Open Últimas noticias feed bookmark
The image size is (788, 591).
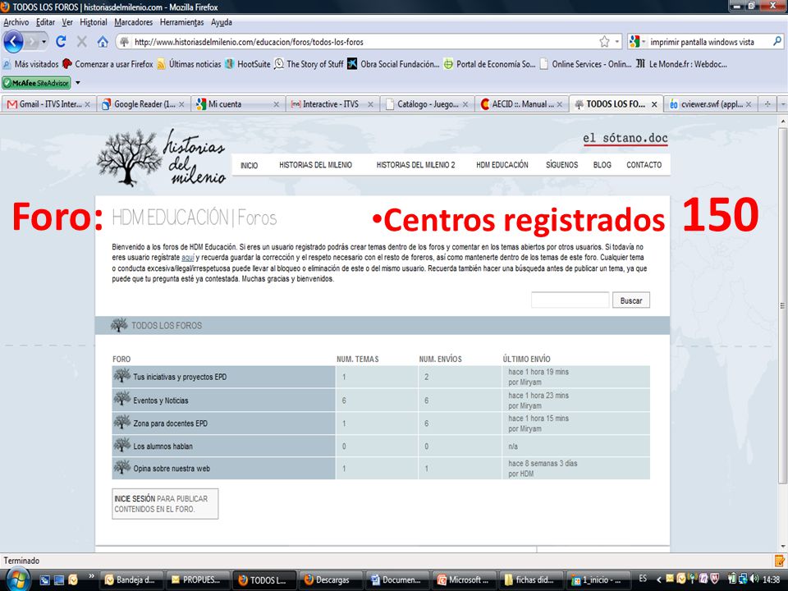click(189, 64)
